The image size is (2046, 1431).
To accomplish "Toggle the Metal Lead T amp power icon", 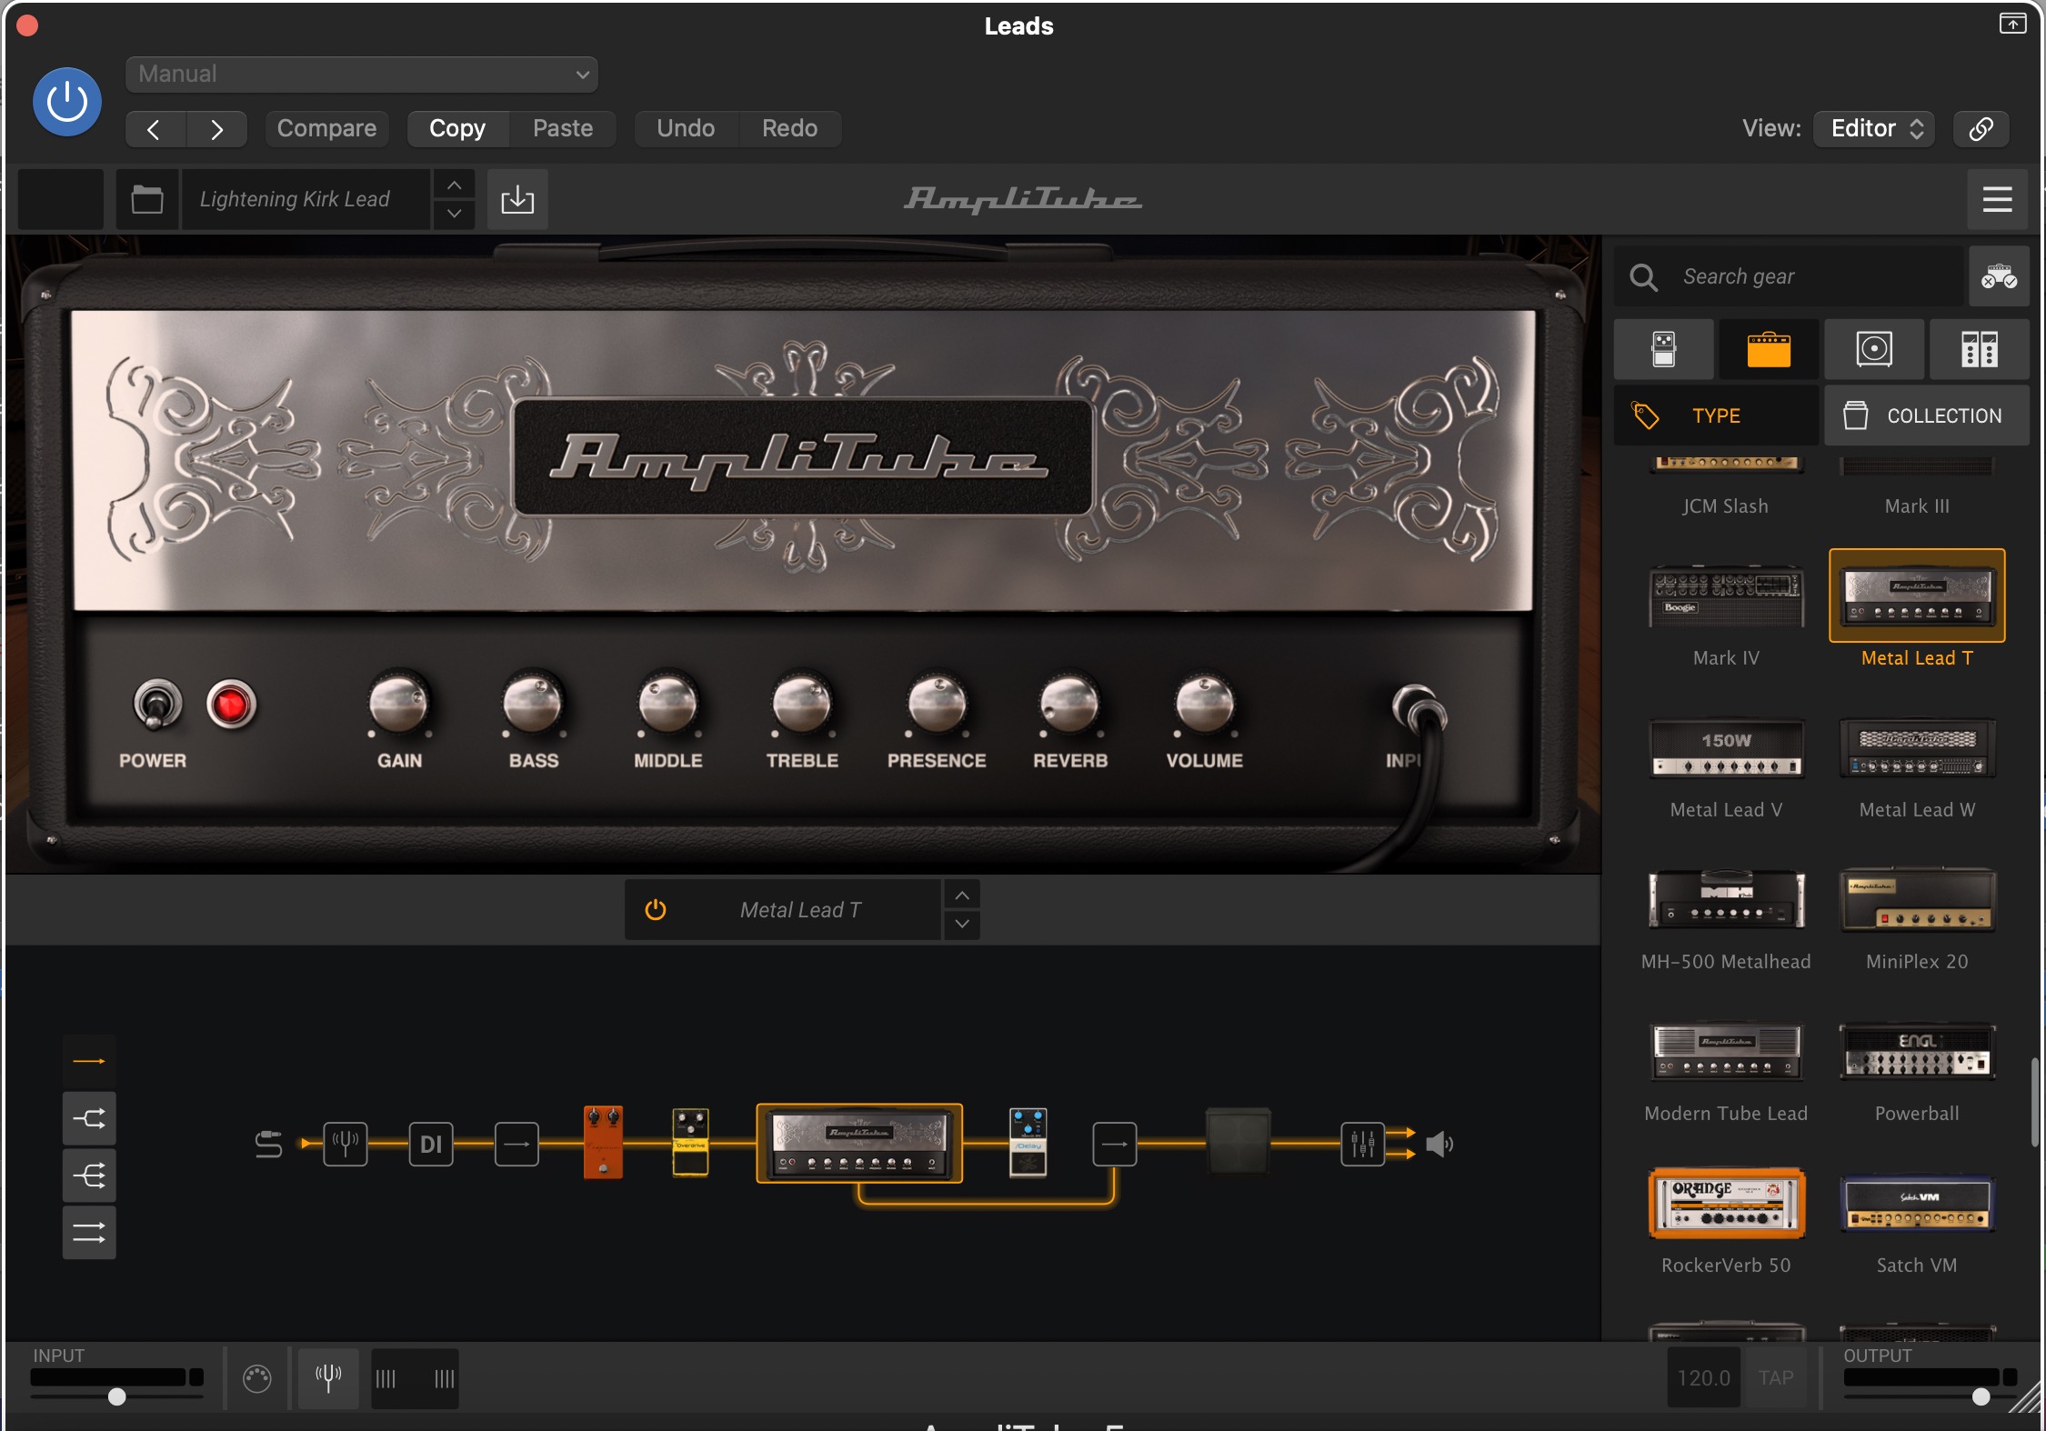I will [656, 910].
